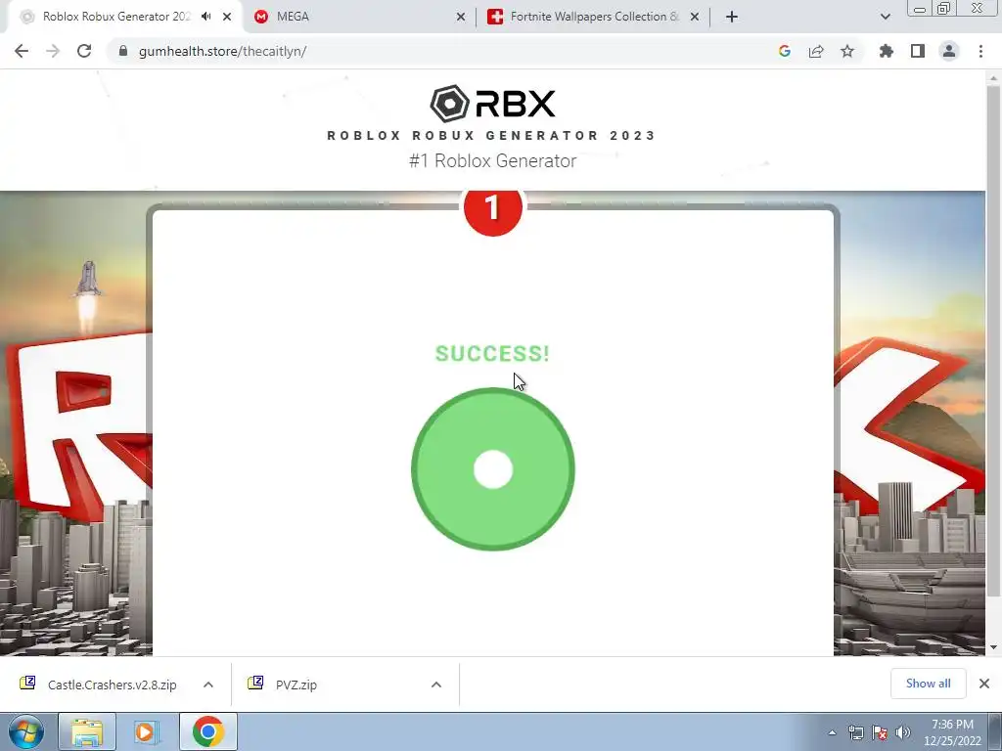
Task: Open a new tab with the plus button
Action: tap(732, 17)
